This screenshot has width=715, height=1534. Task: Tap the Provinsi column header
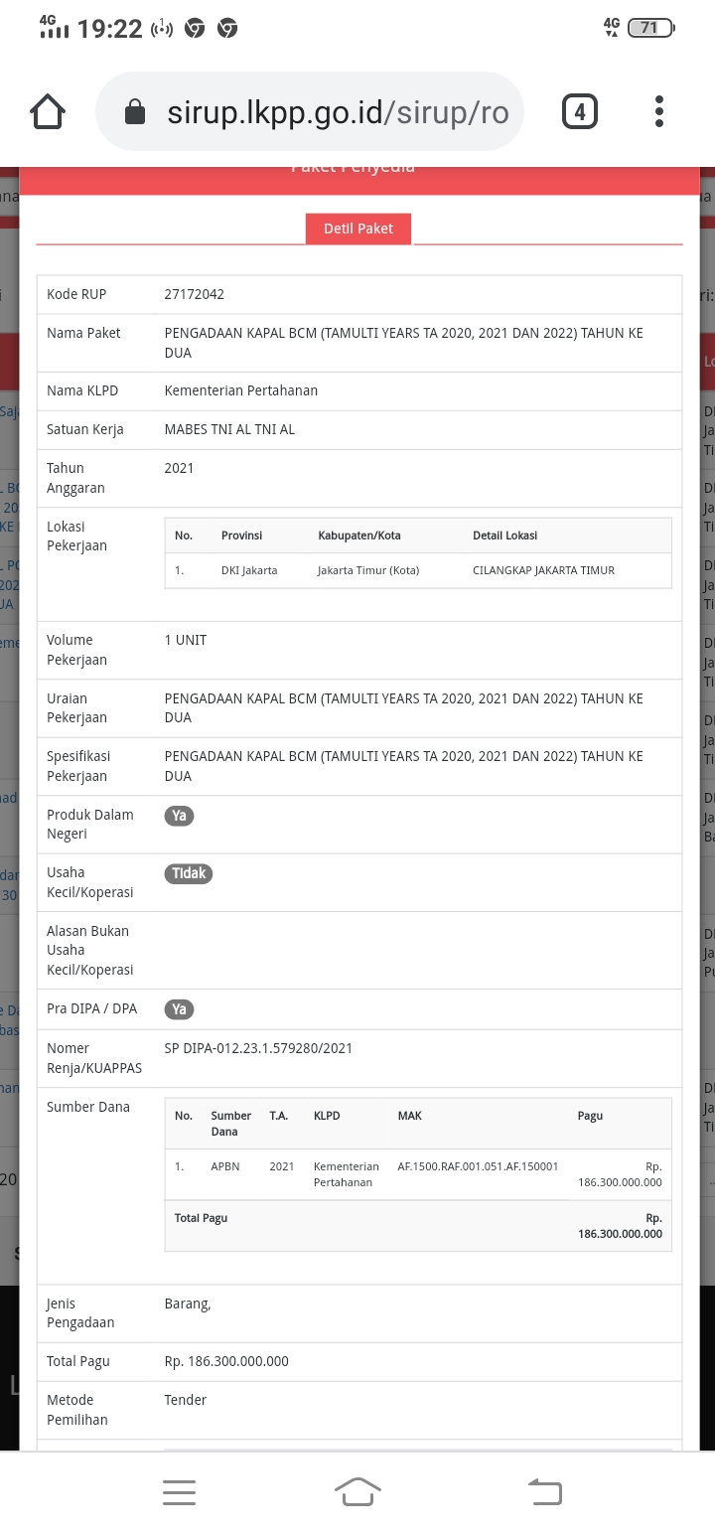point(242,536)
